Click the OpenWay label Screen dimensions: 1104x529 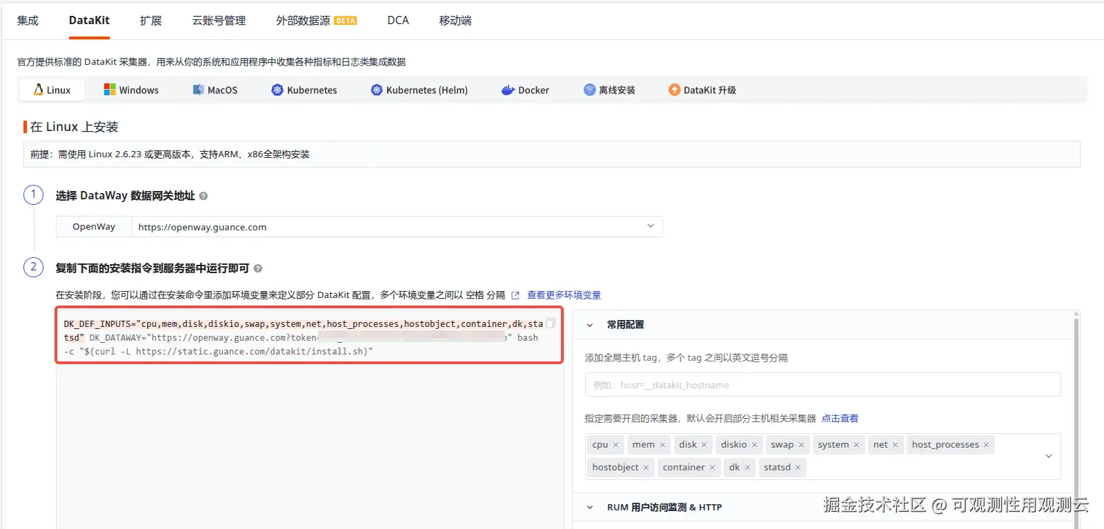pos(94,227)
